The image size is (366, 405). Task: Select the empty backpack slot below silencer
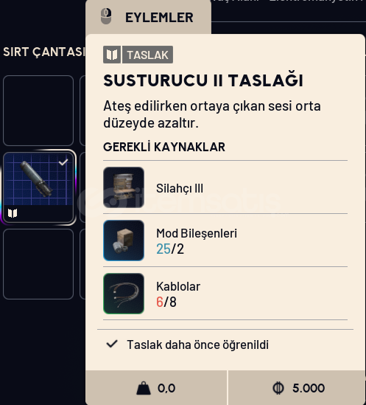pyautogui.click(x=38, y=264)
